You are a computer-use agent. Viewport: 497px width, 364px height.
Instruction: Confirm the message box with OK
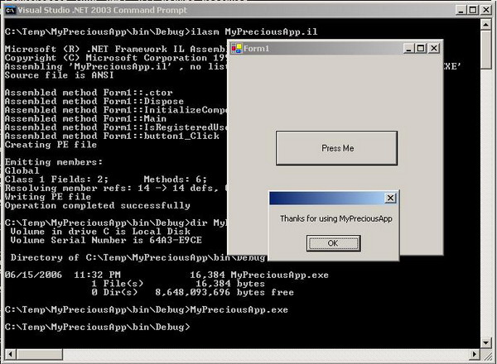[333, 243]
